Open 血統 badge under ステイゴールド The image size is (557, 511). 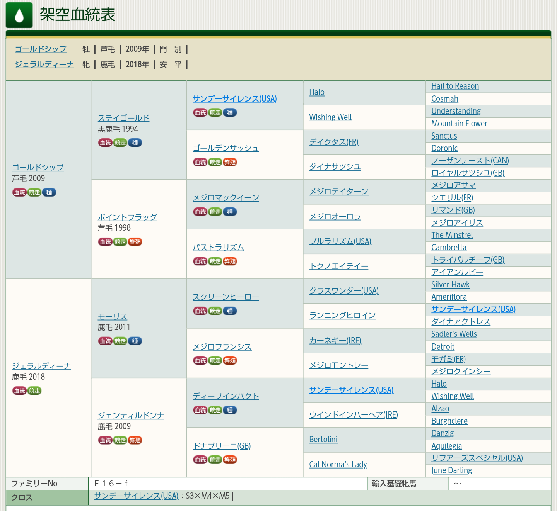pyautogui.click(x=105, y=143)
